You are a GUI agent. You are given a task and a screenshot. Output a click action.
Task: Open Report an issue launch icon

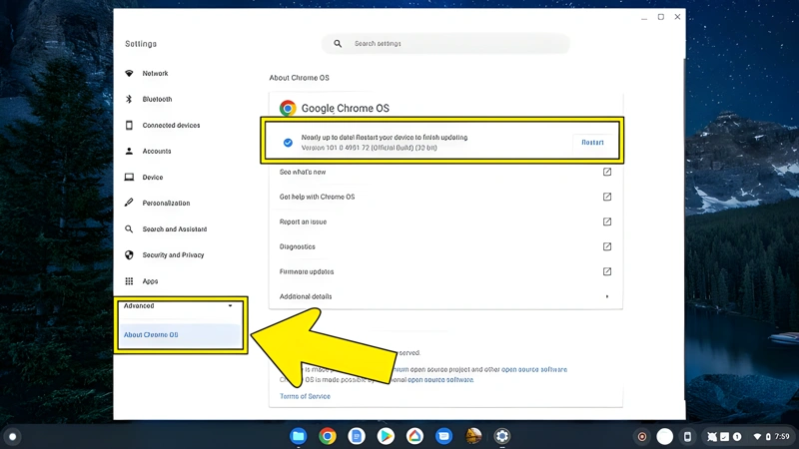(607, 222)
